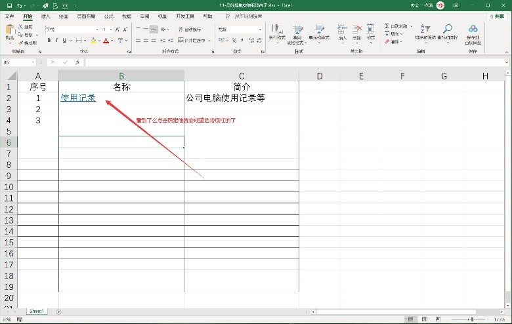512x324 pixels.
Task: Open the font name dropdown
Action: (x=97, y=30)
